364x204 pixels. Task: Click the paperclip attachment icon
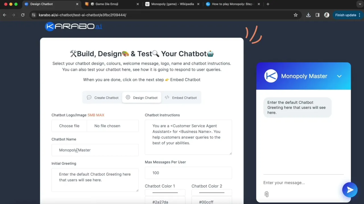pos(266,194)
